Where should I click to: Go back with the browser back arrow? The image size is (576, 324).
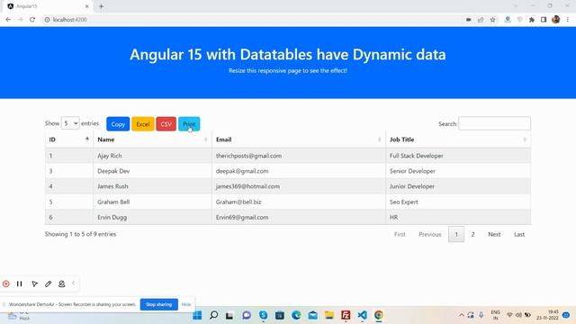click(8, 20)
